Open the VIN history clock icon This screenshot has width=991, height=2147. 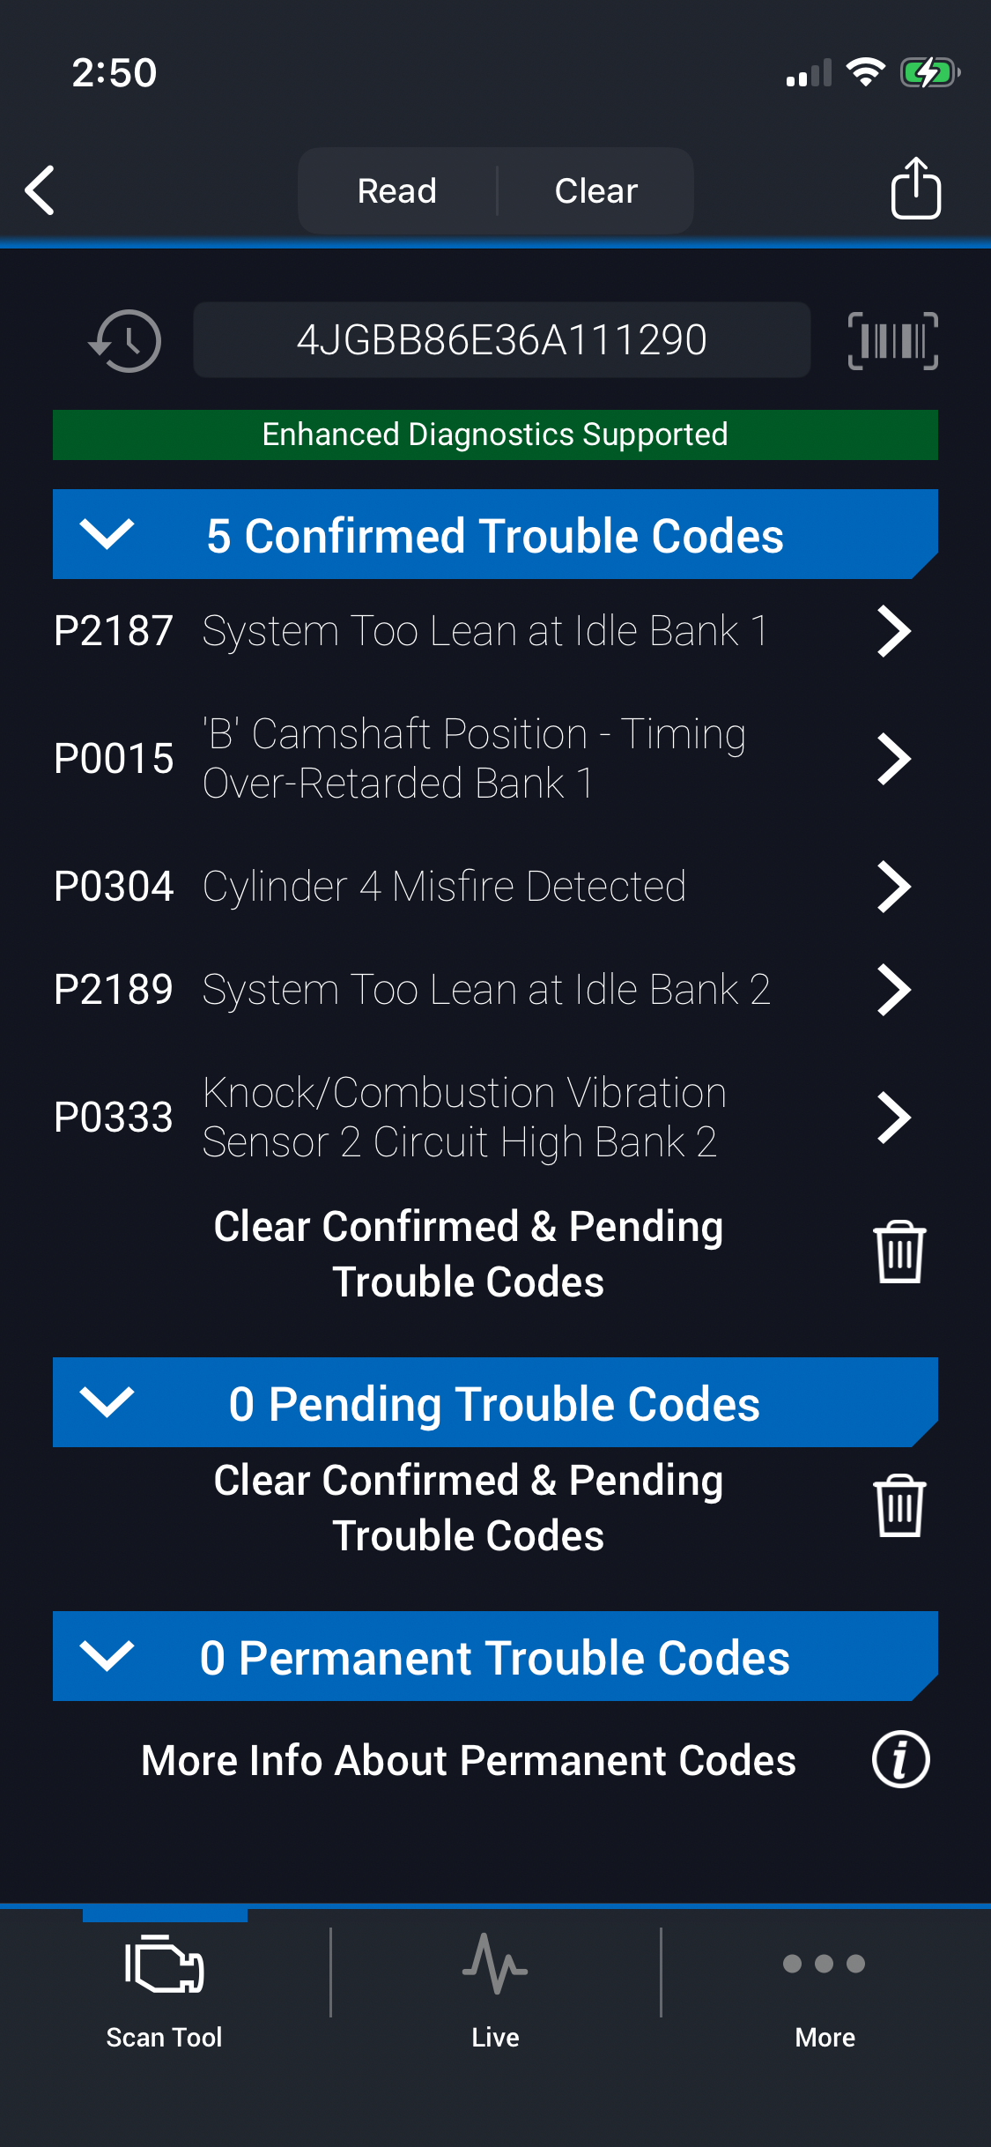coord(125,341)
